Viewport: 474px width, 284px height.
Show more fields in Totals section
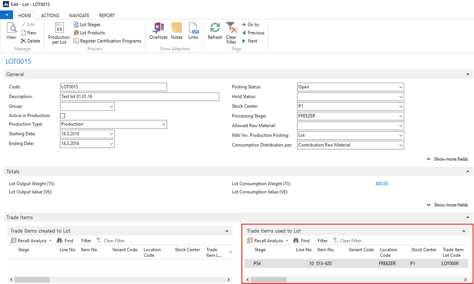coord(447,205)
